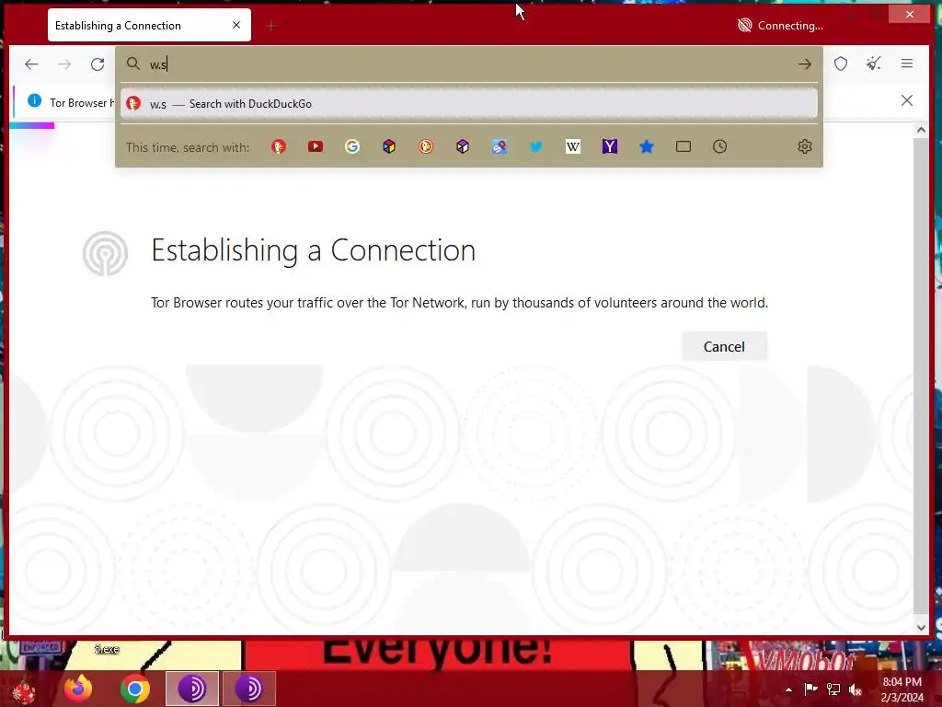Screen dimensions: 942x707
Task: Close the 'Establishing a Connection' tab
Action: pos(236,25)
